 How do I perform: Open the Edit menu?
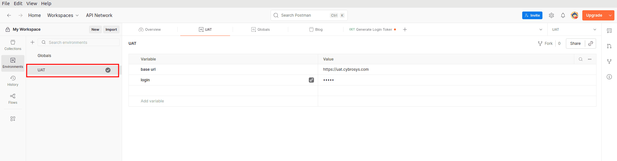pyautogui.click(x=18, y=4)
